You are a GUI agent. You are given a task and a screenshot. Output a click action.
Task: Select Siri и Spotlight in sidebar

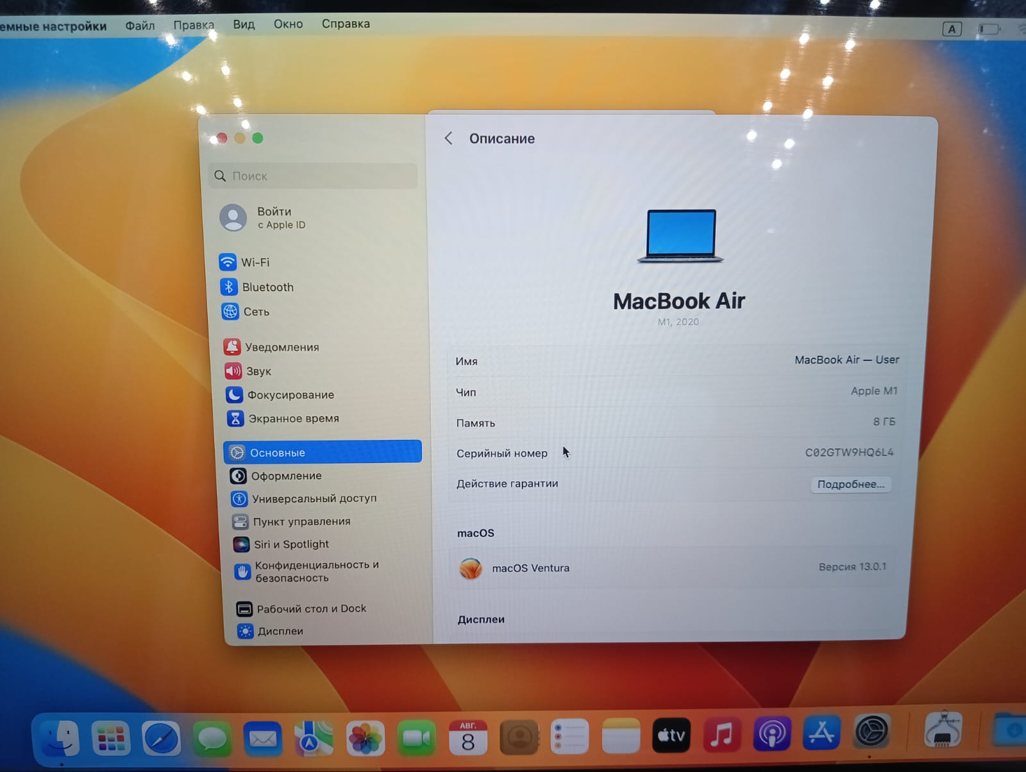(290, 544)
